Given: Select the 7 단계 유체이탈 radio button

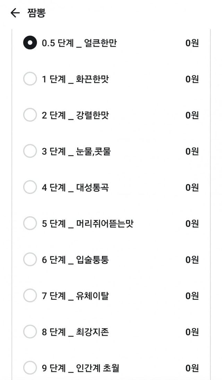Looking at the screenshot, I should click(30, 296).
